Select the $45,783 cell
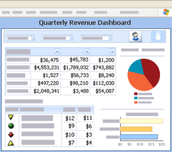 75,60
